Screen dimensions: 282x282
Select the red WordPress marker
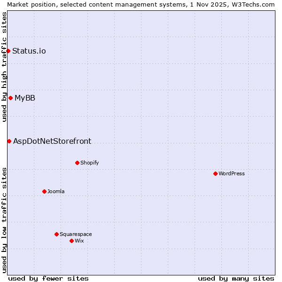click(215, 173)
